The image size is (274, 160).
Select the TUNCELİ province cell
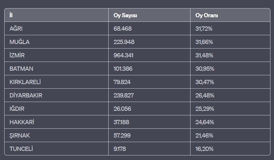(x=21, y=149)
